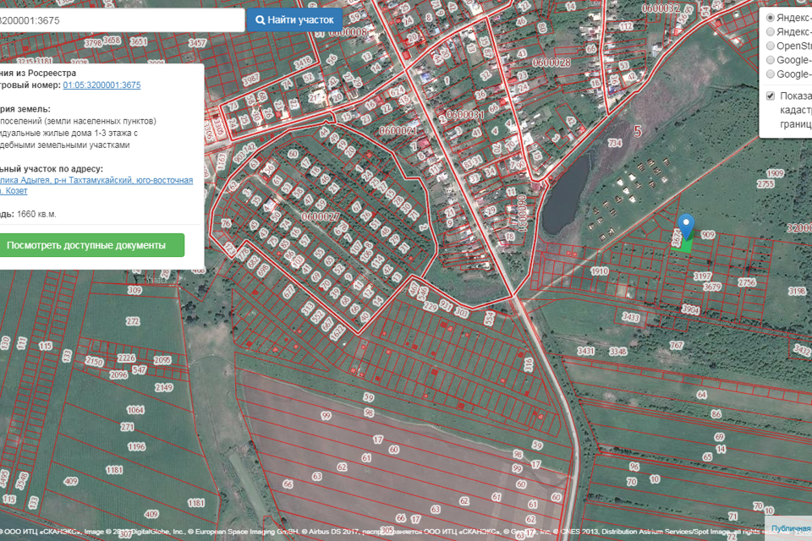The image size is (812, 541).
Task: Click cadastral quarter label 0600027
Action: click(x=320, y=217)
